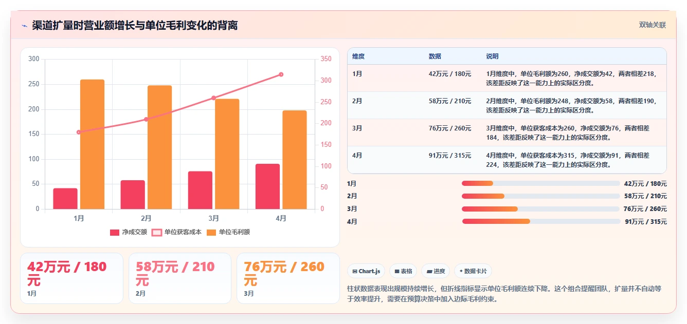
Task: Open the 58万元 / 210元 data card
Action: click(180, 278)
